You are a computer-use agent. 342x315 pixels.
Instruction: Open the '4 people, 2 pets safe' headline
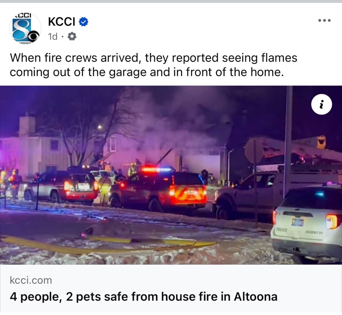point(144,297)
